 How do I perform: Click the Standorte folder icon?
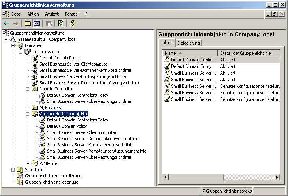pos(20,170)
